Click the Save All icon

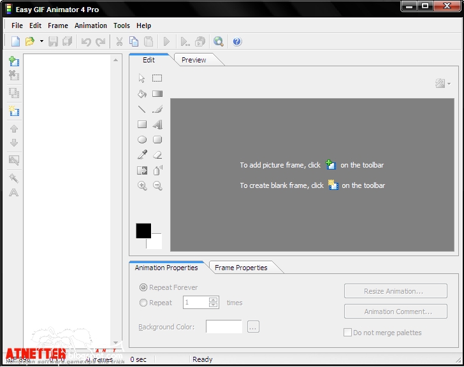[68, 41]
